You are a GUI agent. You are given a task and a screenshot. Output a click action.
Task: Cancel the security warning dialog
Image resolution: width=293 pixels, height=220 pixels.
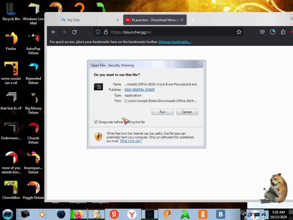click(187, 112)
